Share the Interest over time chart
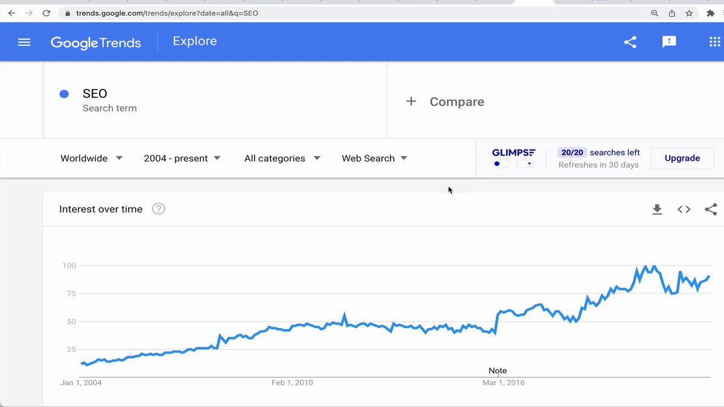Image resolution: width=724 pixels, height=407 pixels. [711, 209]
